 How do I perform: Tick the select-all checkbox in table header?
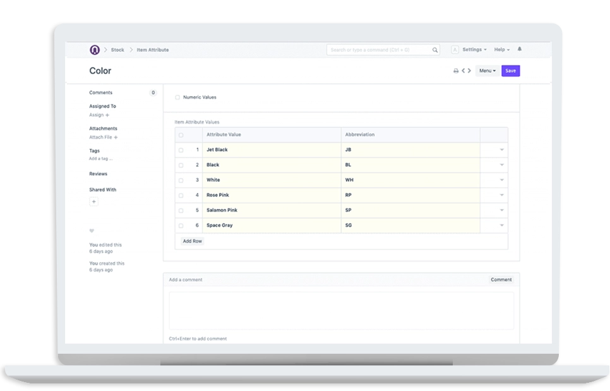181,135
